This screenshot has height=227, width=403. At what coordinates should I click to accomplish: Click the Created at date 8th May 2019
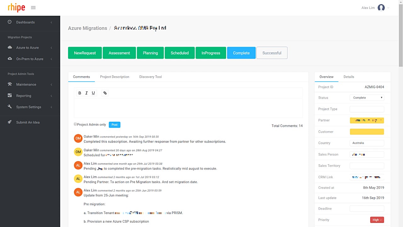373,188
